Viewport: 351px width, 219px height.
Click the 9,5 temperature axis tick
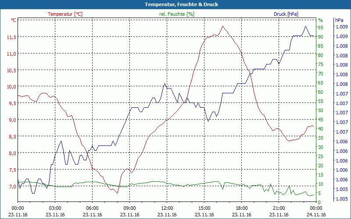pyautogui.click(x=13, y=103)
